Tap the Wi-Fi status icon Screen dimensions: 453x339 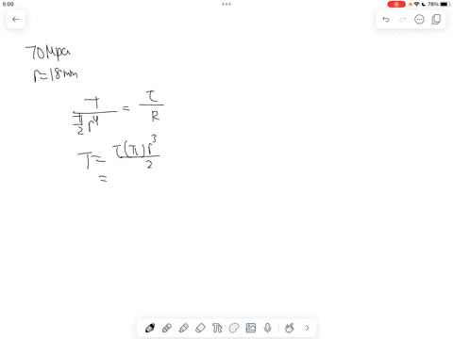point(417,4)
